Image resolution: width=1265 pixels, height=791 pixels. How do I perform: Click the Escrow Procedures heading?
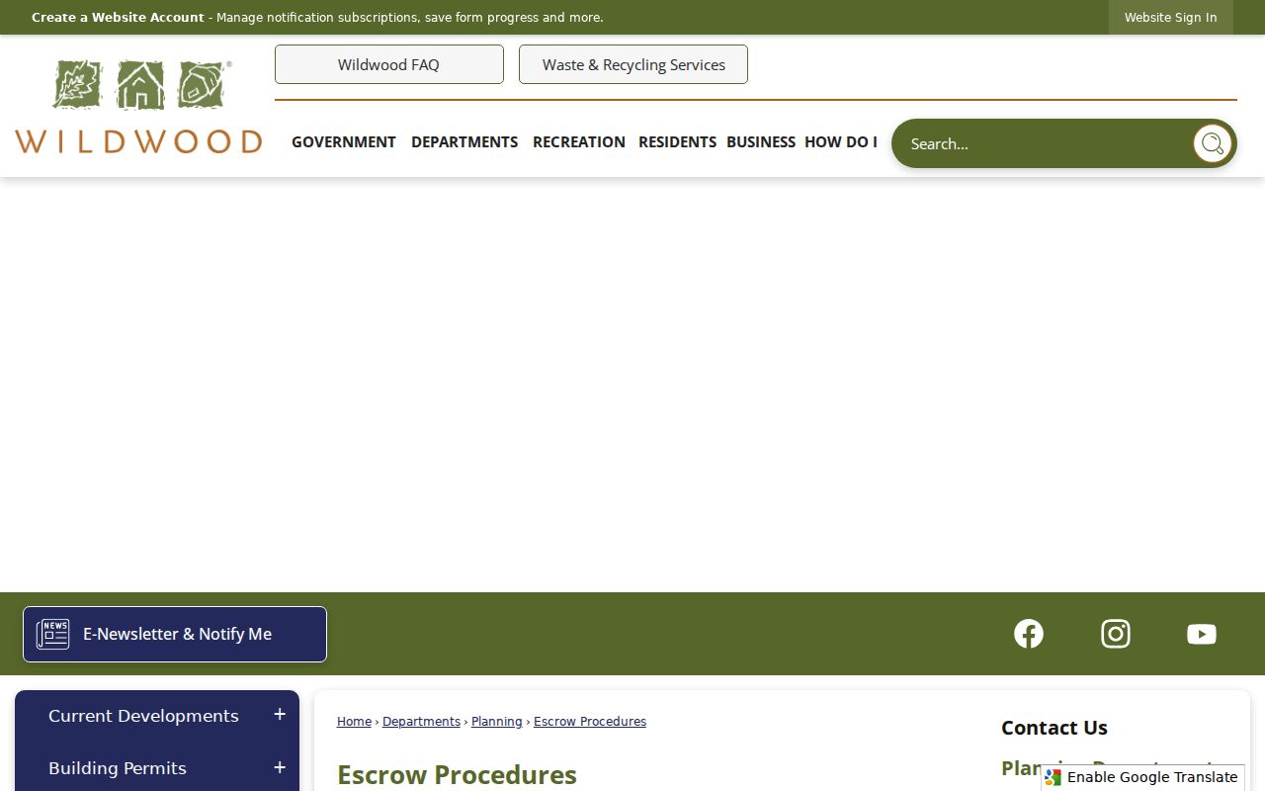coord(457,773)
